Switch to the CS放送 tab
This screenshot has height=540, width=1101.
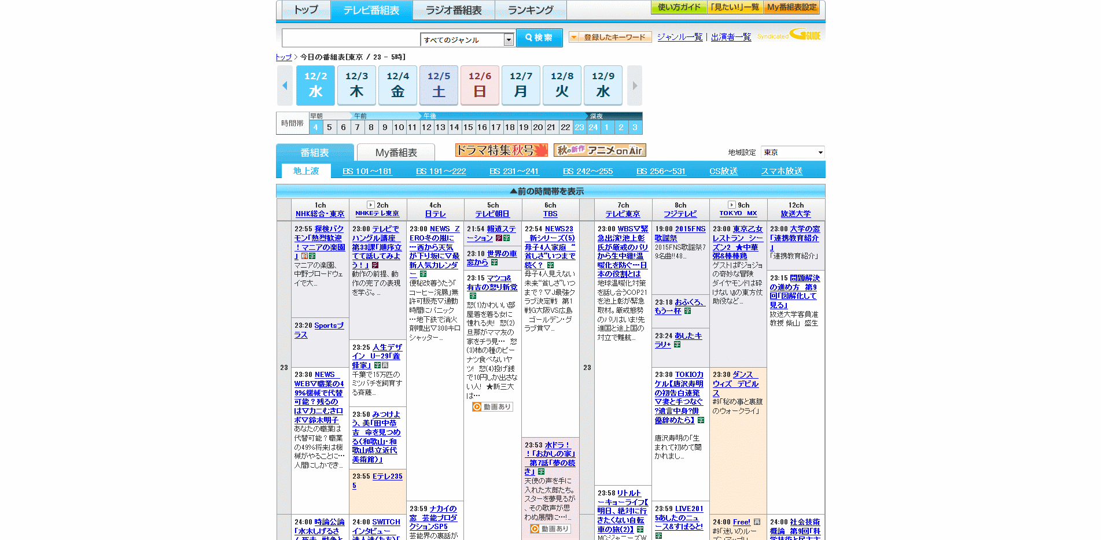tap(724, 171)
